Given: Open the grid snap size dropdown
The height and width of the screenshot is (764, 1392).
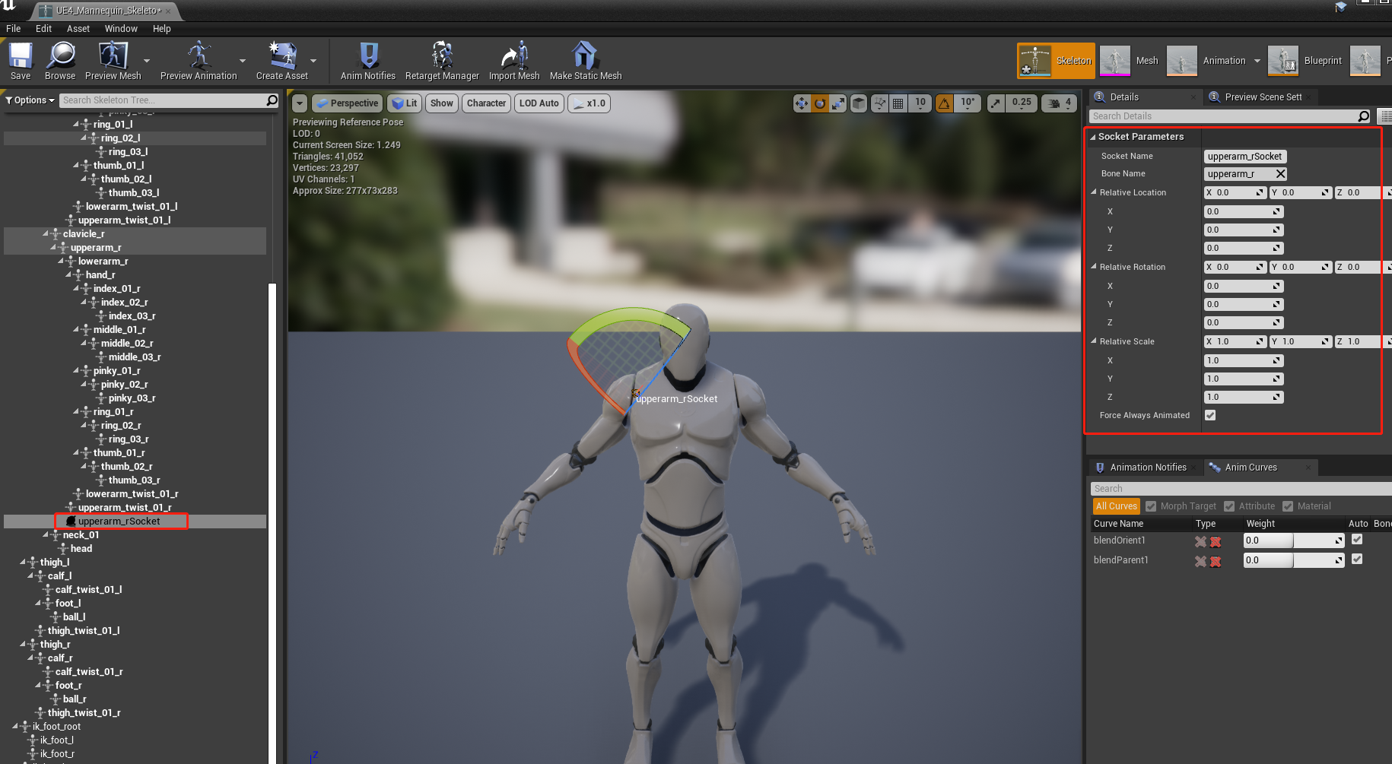Looking at the screenshot, I should [x=920, y=103].
